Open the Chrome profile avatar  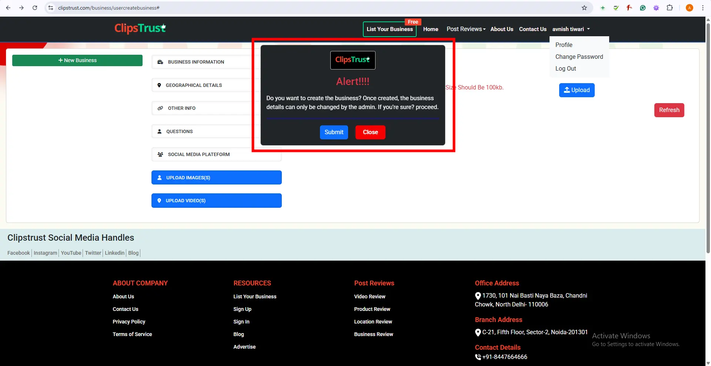(690, 8)
